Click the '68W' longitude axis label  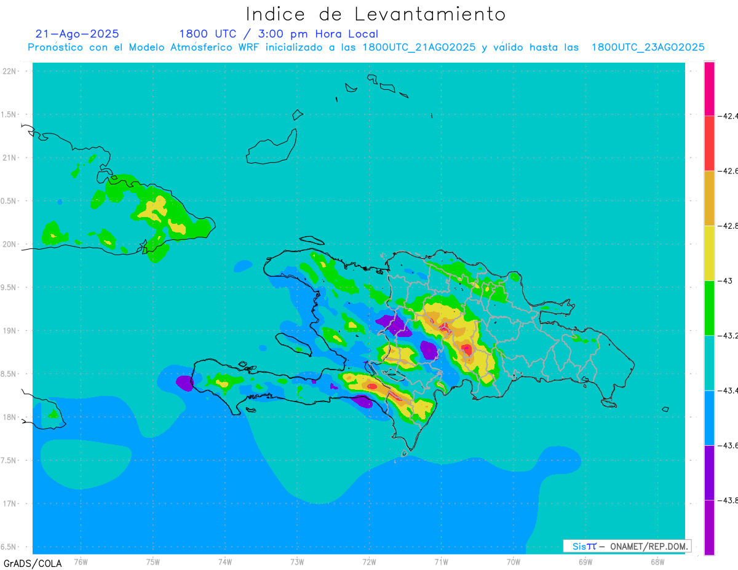pyautogui.click(x=657, y=561)
